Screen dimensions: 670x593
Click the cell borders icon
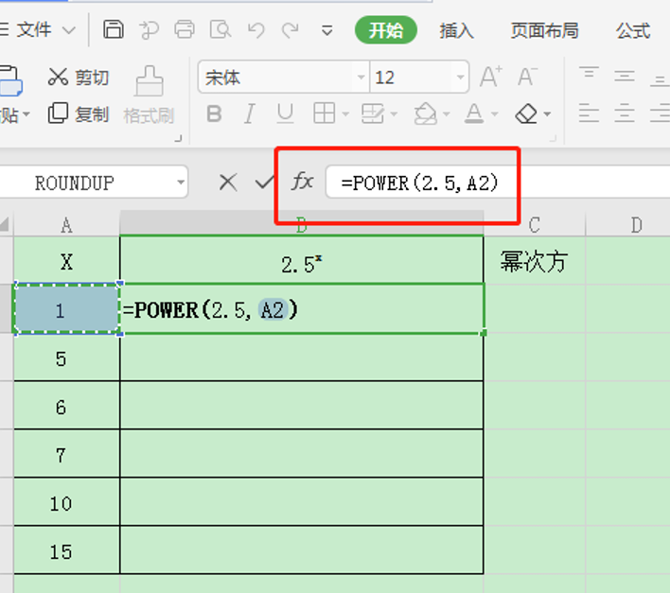(x=324, y=113)
